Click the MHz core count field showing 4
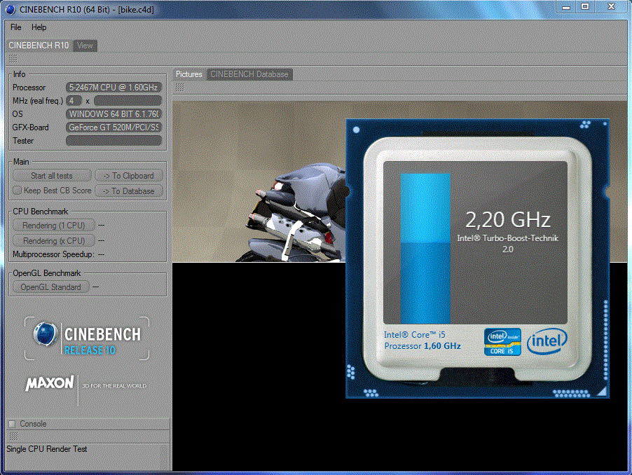Viewport: 632px width, 475px height. pyautogui.click(x=74, y=100)
